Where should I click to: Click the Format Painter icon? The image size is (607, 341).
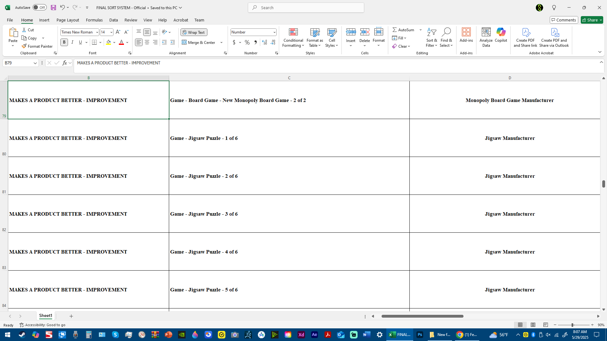pyautogui.click(x=24, y=46)
